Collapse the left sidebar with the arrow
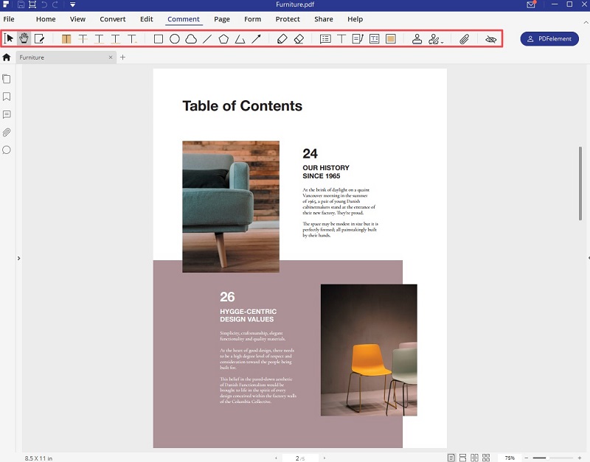Image resolution: width=590 pixels, height=462 pixels. click(18, 259)
